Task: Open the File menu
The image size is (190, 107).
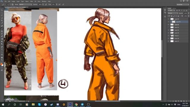Action: [x=6, y=1]
